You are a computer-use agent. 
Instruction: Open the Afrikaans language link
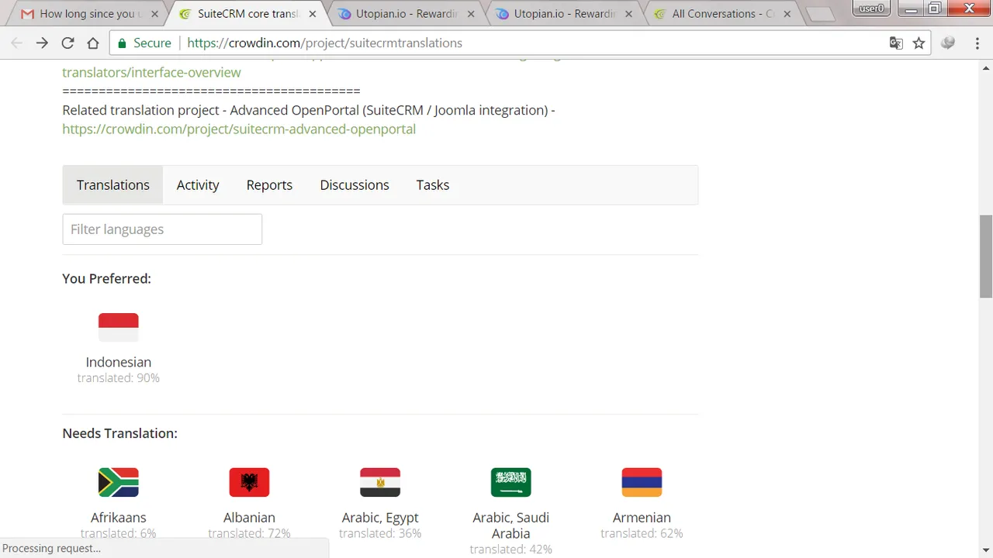coord(119,518)
